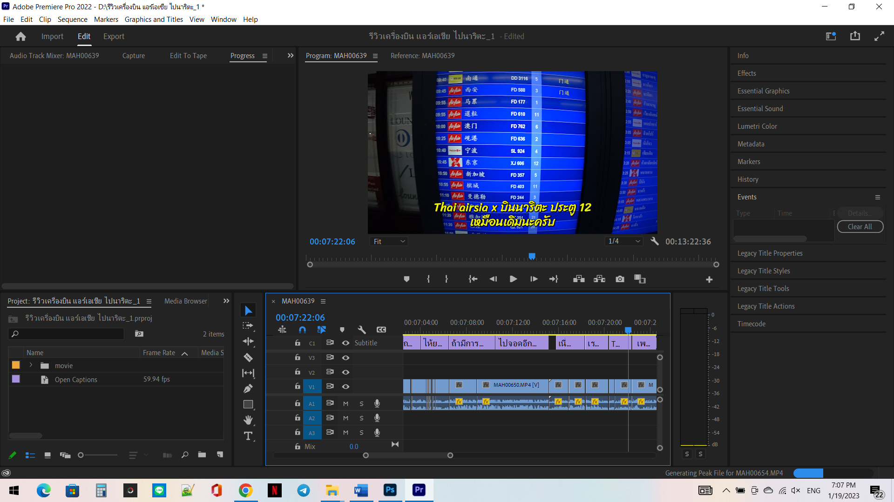Select the Rectangle tool
The height and width of the screenshot is (502, 894).
tap(248, 404)
